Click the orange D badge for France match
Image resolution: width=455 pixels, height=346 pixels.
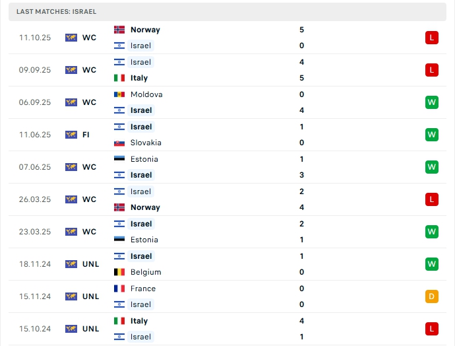(432, 296)
